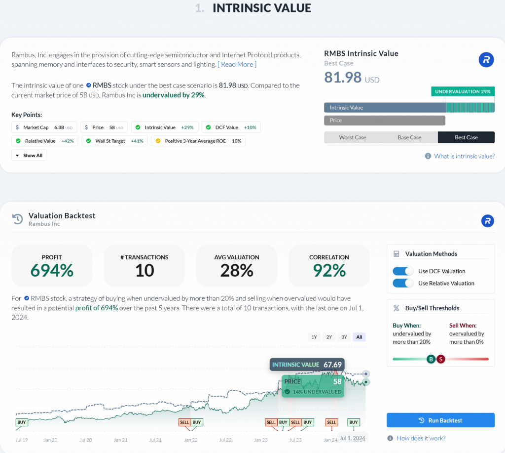Click the info icon beside How does it work

(x=390, y=438)
